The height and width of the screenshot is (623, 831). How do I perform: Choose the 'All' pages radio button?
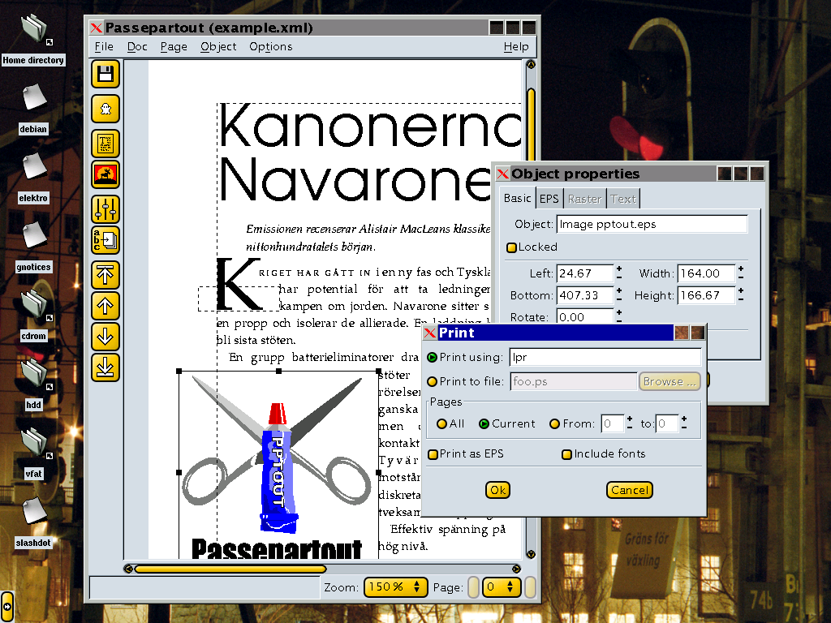[441, 423]
